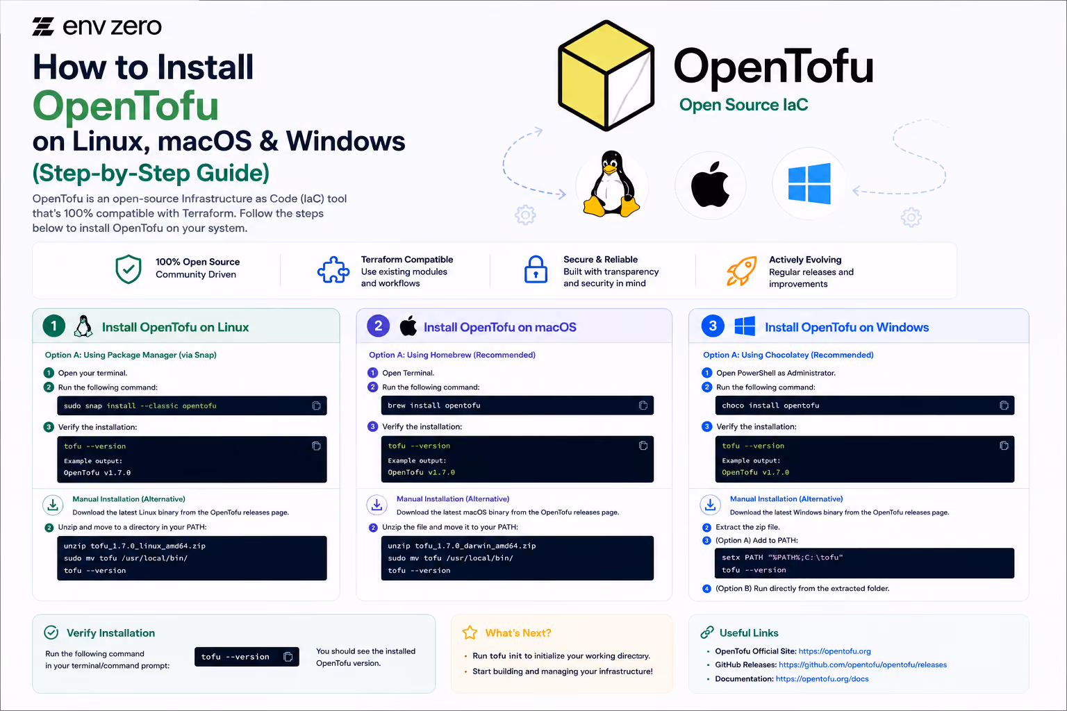The width and height of the screenshot is (1067, 711).
Task: Click the rocket icon beside Actively Evolving
Action: [x=741, y=270]
